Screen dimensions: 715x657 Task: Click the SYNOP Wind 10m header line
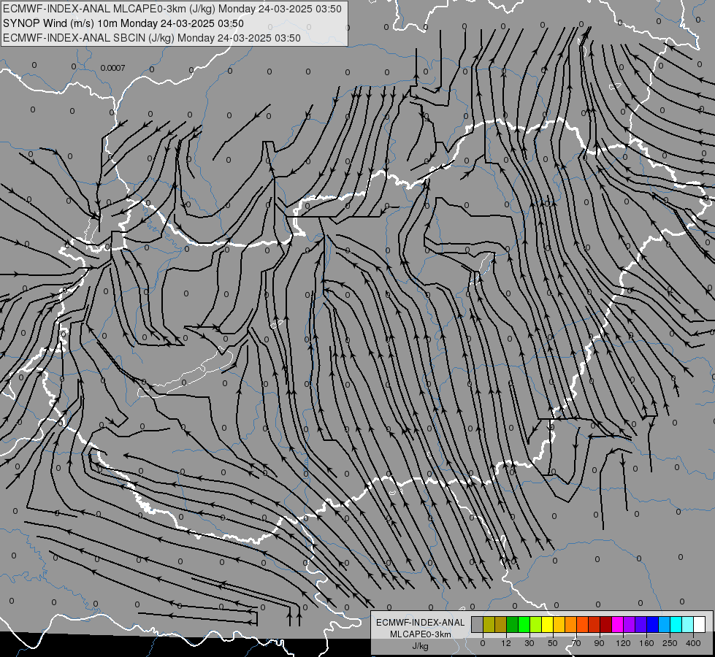click(123, 23)
